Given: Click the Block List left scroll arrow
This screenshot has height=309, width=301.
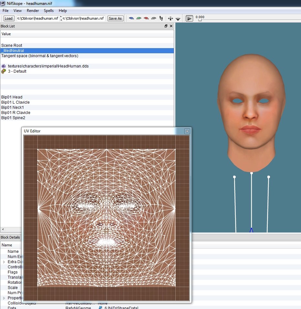Looking at the screenshot, I should coord(3,229).
